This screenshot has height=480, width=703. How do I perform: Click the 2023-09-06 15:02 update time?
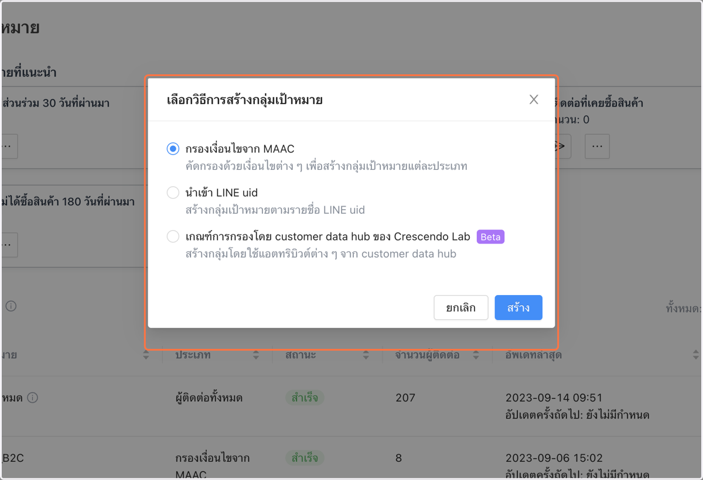pos(554,458)
